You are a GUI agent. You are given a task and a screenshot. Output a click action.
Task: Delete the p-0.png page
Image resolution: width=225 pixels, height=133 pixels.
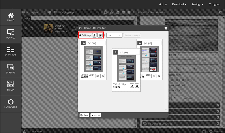(x=103, y=76)
